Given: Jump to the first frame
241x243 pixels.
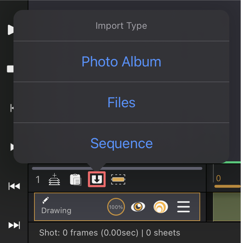Looking at the screenshot, I should (14, 186).
